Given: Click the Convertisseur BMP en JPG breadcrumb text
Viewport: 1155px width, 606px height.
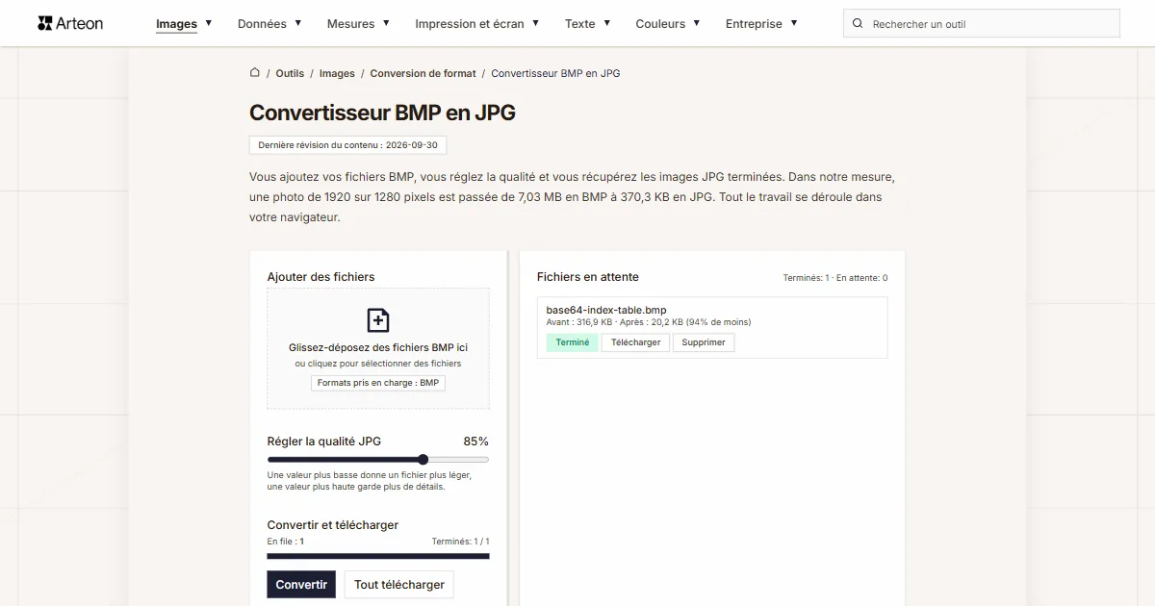Looking at the screenshot, I should click(x=555, y=73).
